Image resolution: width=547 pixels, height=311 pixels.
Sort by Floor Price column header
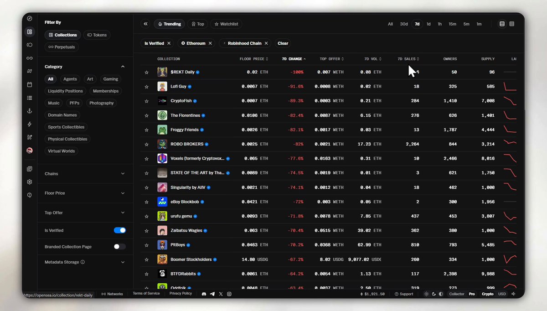click(254, 59)
